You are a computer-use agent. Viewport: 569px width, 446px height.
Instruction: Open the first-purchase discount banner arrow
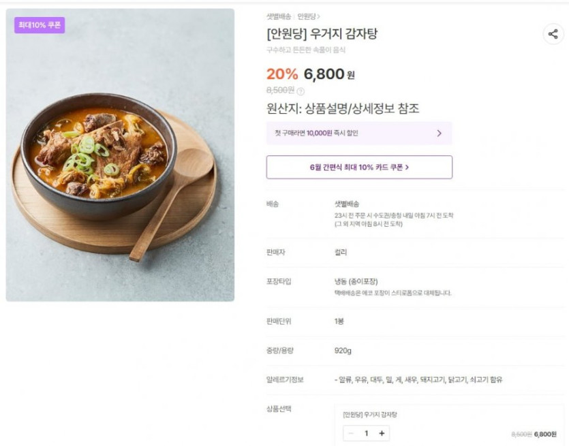(x=440, y=133)
